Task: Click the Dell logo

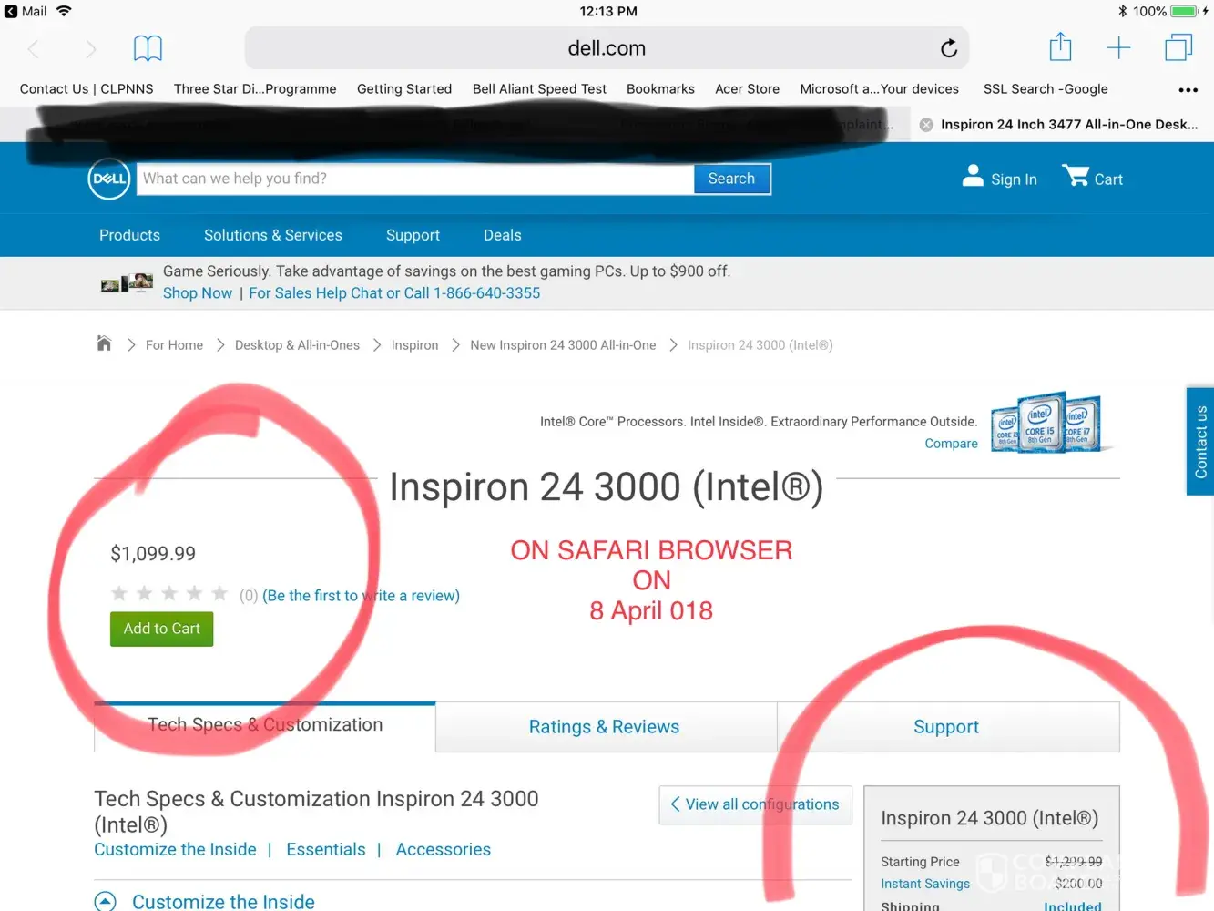Action: click(109, 179)
